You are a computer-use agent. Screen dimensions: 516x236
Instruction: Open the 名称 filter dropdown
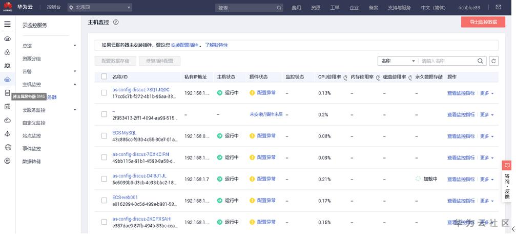click(x=398, y=61)
